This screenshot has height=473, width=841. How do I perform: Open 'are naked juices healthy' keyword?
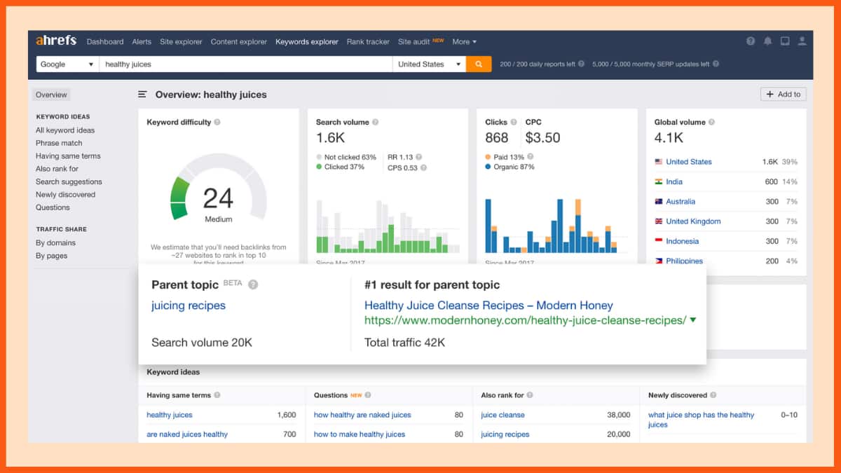(x=187, y=434)
